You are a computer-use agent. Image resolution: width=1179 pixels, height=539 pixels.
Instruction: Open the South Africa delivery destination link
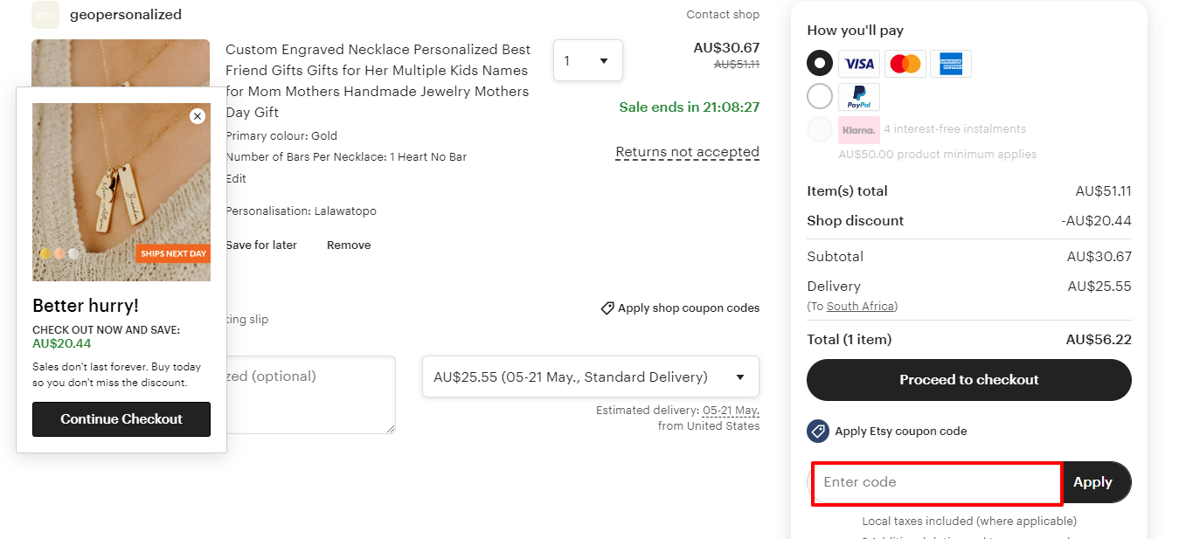[x=861, y=307]
